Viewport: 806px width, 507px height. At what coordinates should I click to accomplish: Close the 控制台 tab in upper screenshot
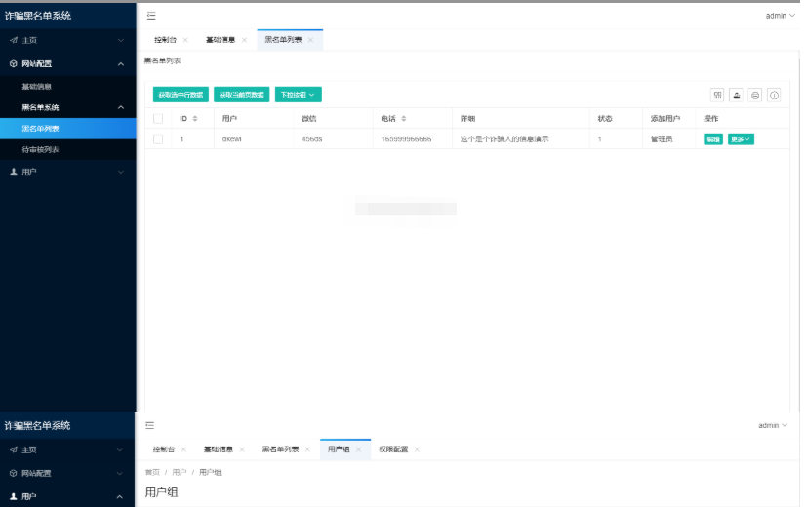[185, 40]
